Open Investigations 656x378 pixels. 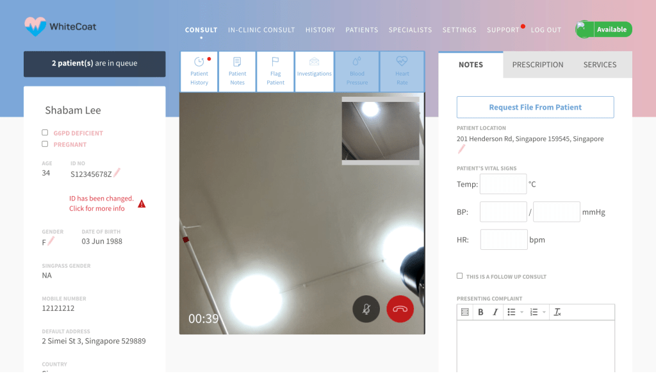(x=314, y=70)
